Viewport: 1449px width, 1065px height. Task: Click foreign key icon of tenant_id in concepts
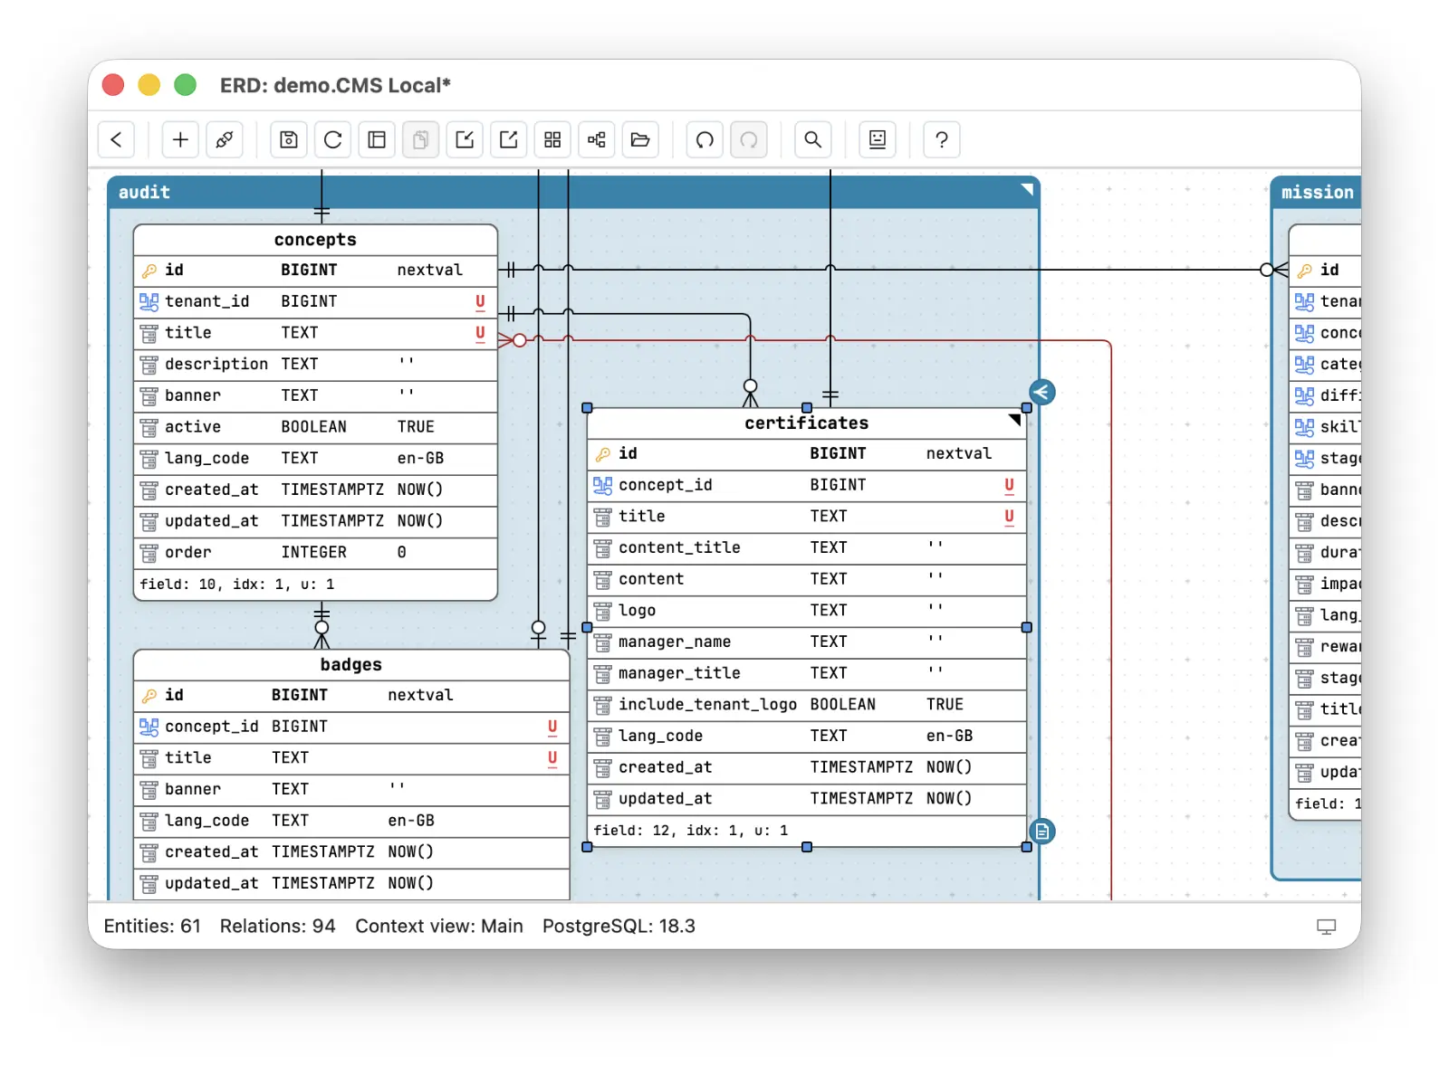(149, 301)
